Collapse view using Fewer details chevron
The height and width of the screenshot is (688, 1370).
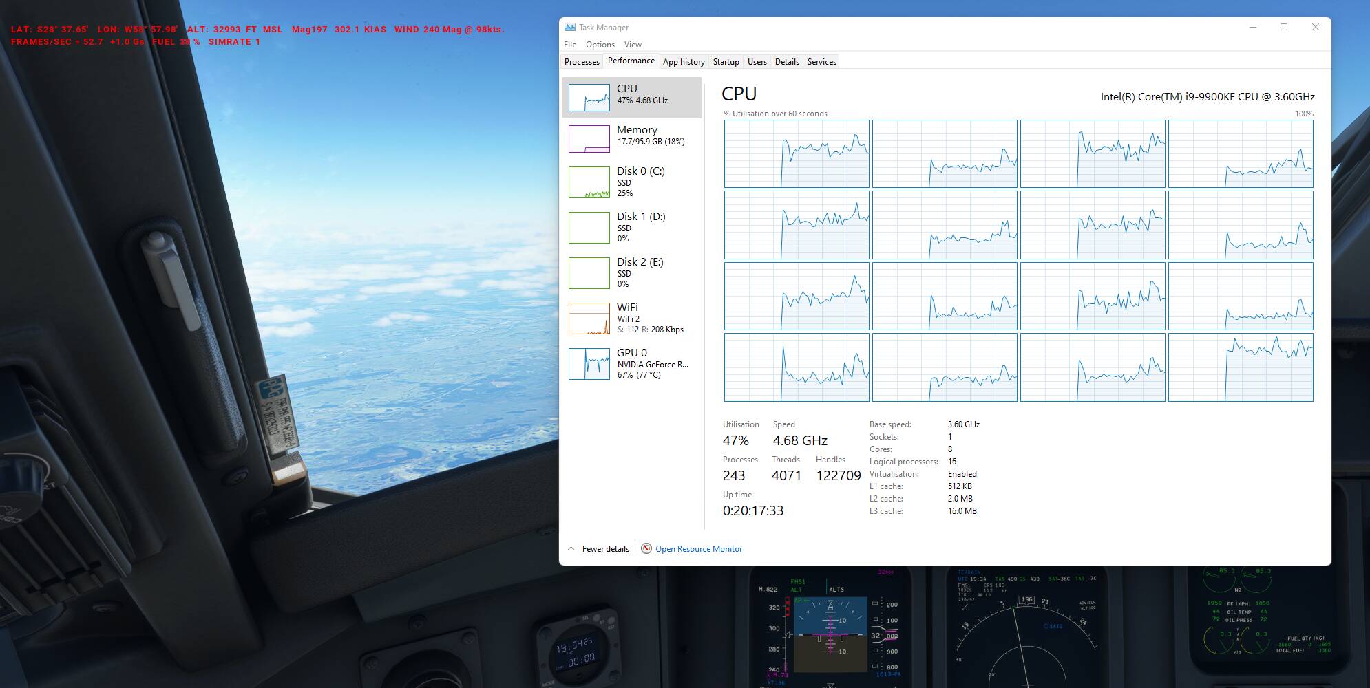coord(571,548)
